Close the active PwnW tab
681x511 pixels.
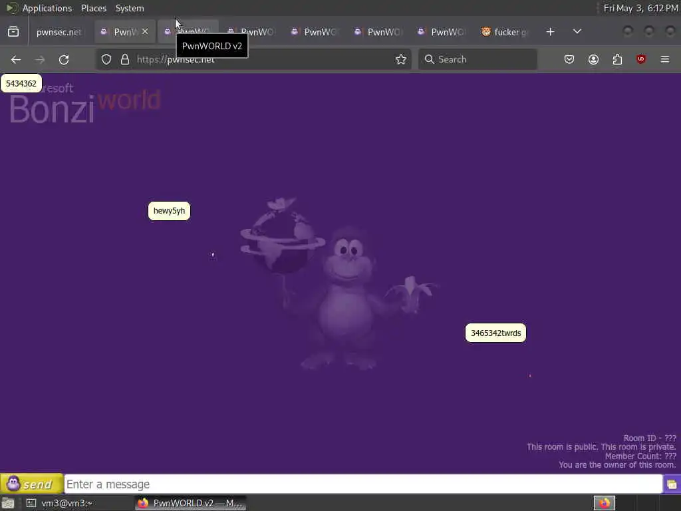coord(145,32)
